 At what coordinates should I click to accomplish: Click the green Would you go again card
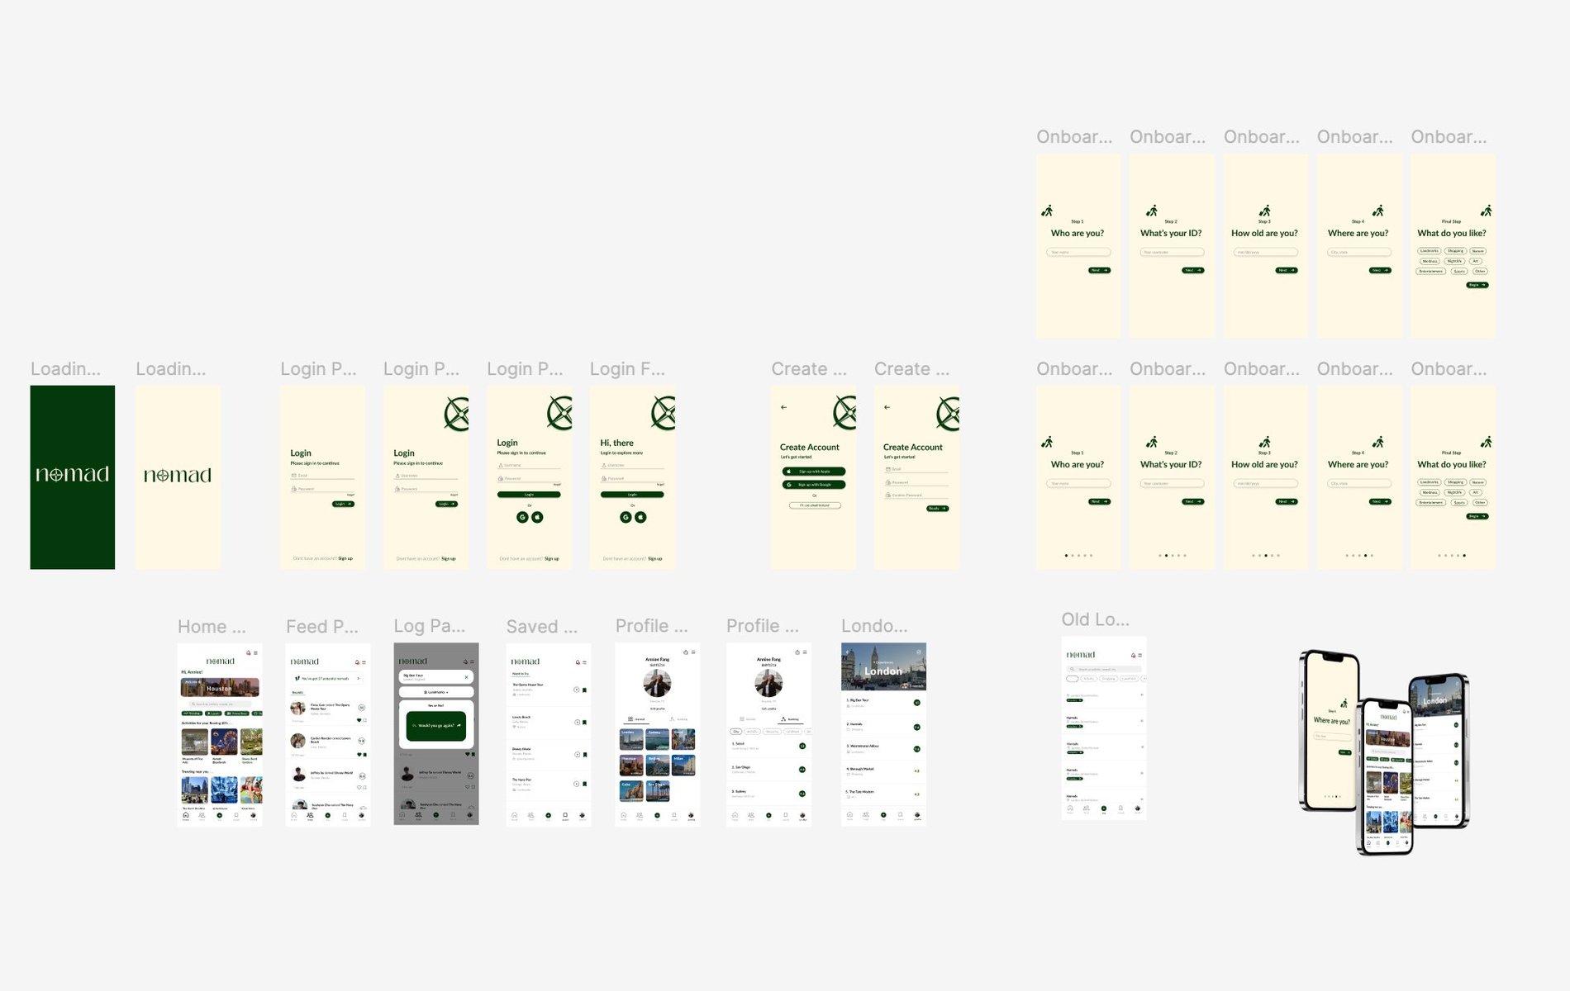(x=436, y=726)
